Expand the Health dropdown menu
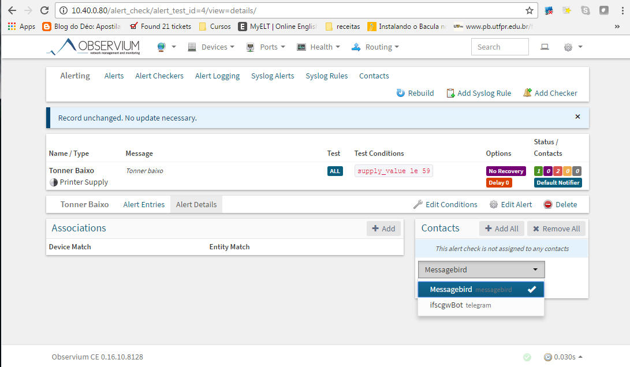The width and height of the screenshot is (630, 367). click(x=318, y=47)
